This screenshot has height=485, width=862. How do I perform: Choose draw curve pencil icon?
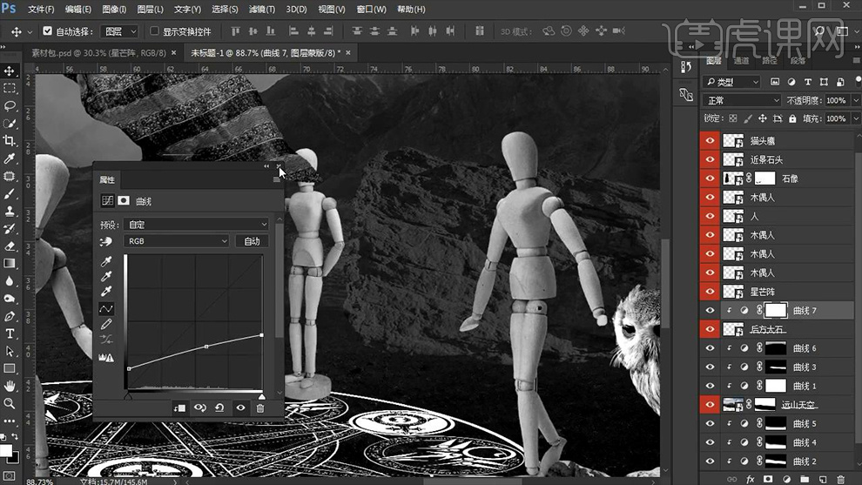click(x=106, y=325)
